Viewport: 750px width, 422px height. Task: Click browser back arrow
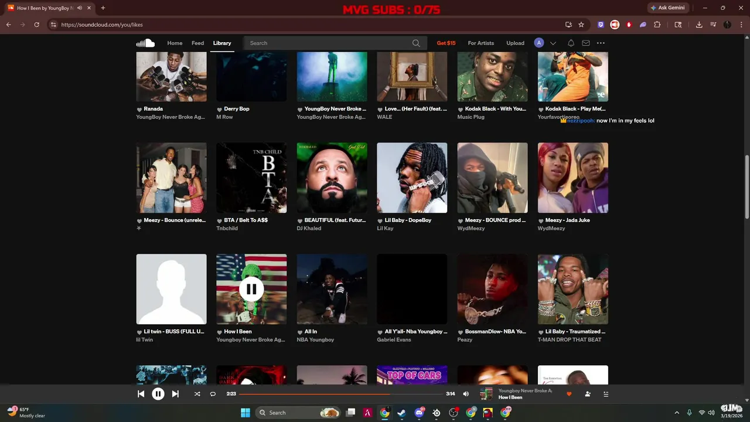click(9, 25)
